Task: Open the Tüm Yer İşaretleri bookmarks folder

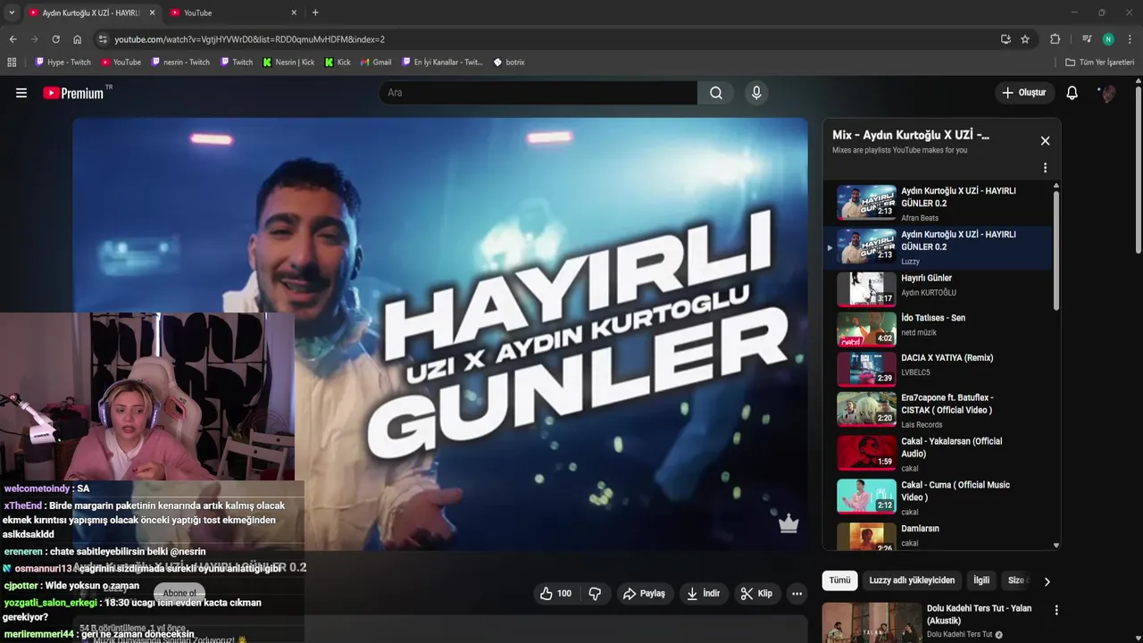Action: (x=1100, y=63)
